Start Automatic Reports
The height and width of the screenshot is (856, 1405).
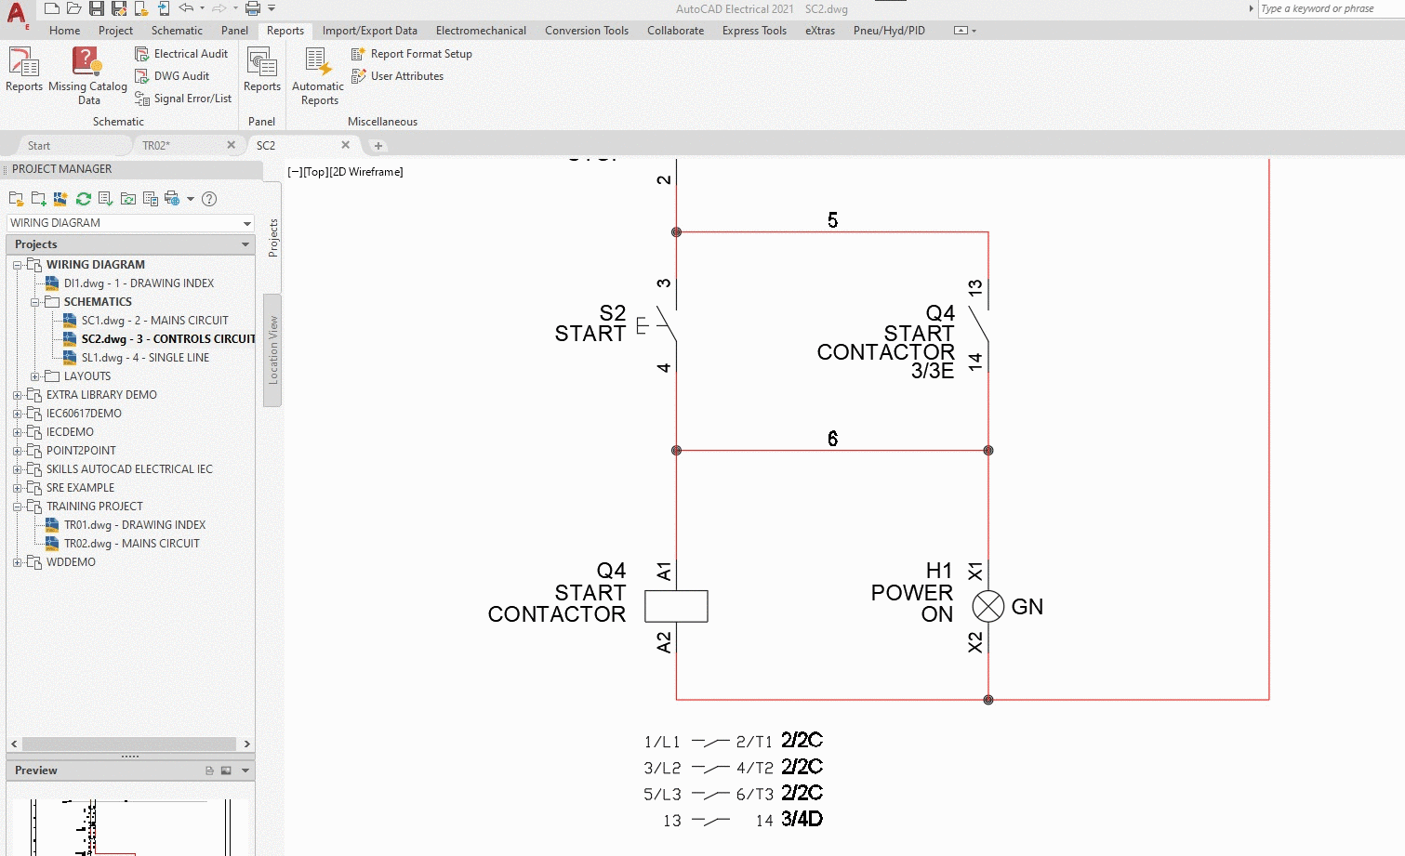click(319, 76)
